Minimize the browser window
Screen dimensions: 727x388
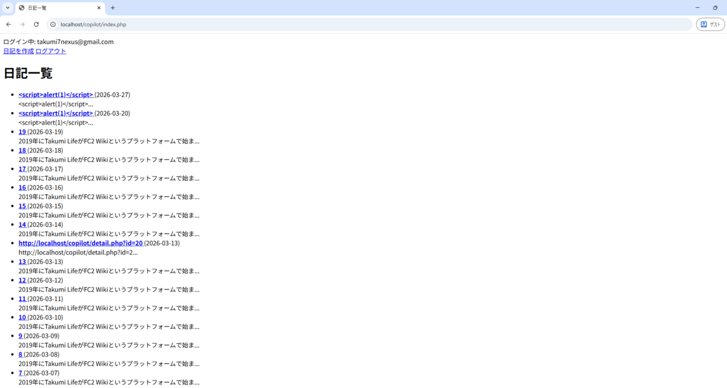(x=698, y=8)
